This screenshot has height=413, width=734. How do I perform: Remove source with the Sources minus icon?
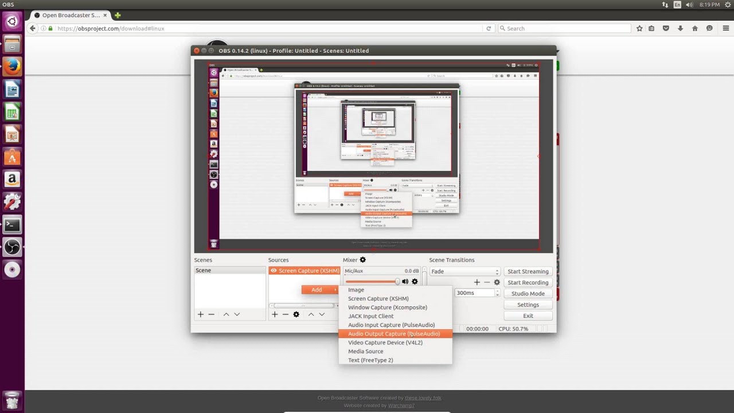(x=285, y=314)
